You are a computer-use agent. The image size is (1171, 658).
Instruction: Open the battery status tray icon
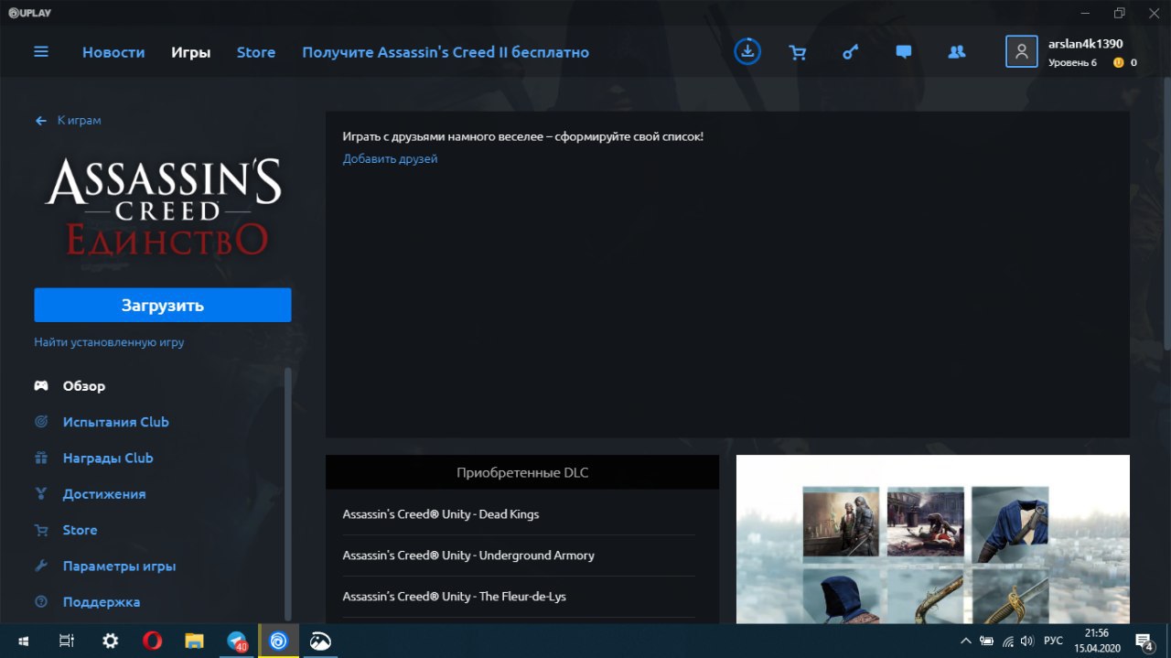click(x=987, y=641)
